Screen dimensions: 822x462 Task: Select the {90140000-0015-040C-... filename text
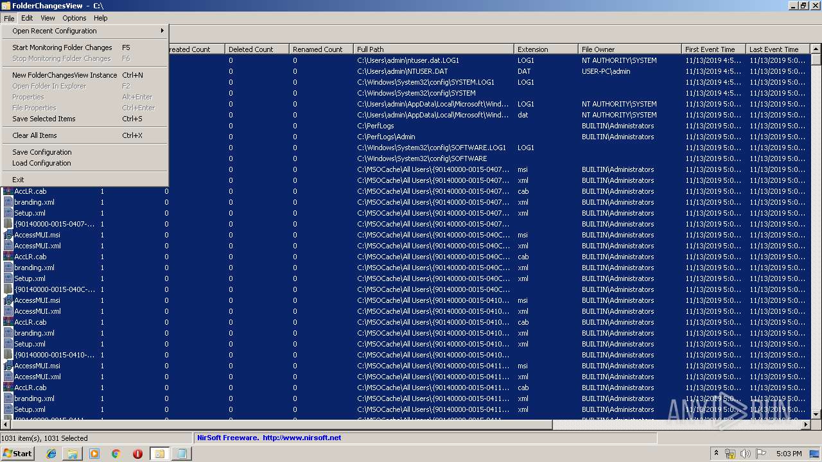click(x=55, y=289)
